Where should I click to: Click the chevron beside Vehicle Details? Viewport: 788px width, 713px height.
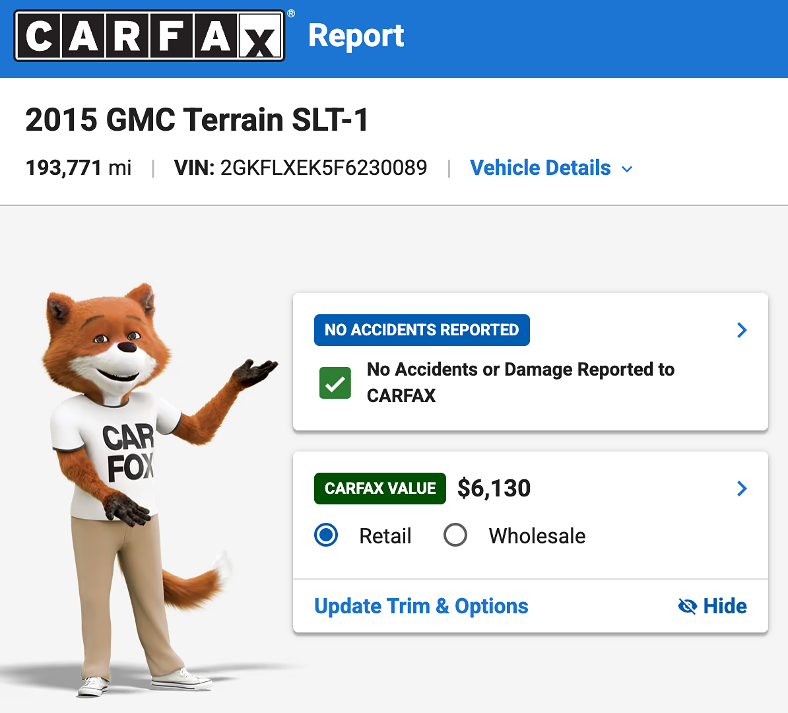click(627, 170)
